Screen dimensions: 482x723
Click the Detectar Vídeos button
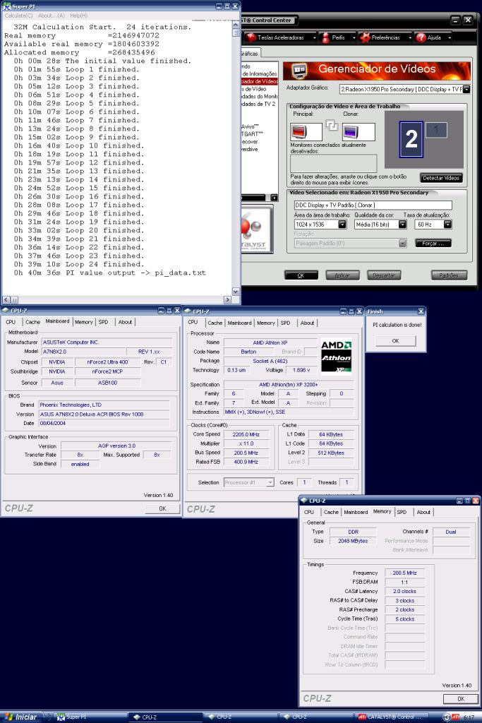tap(441, 178)
